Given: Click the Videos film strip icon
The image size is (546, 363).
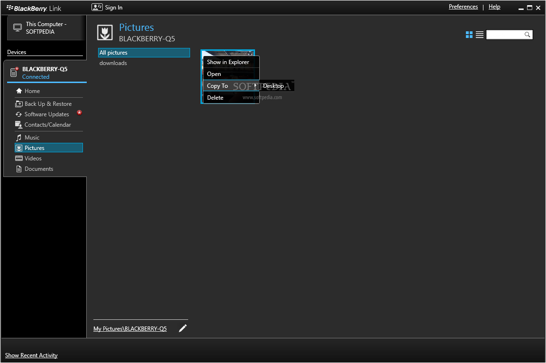Looking at the screenshot, I should point(19,158).
